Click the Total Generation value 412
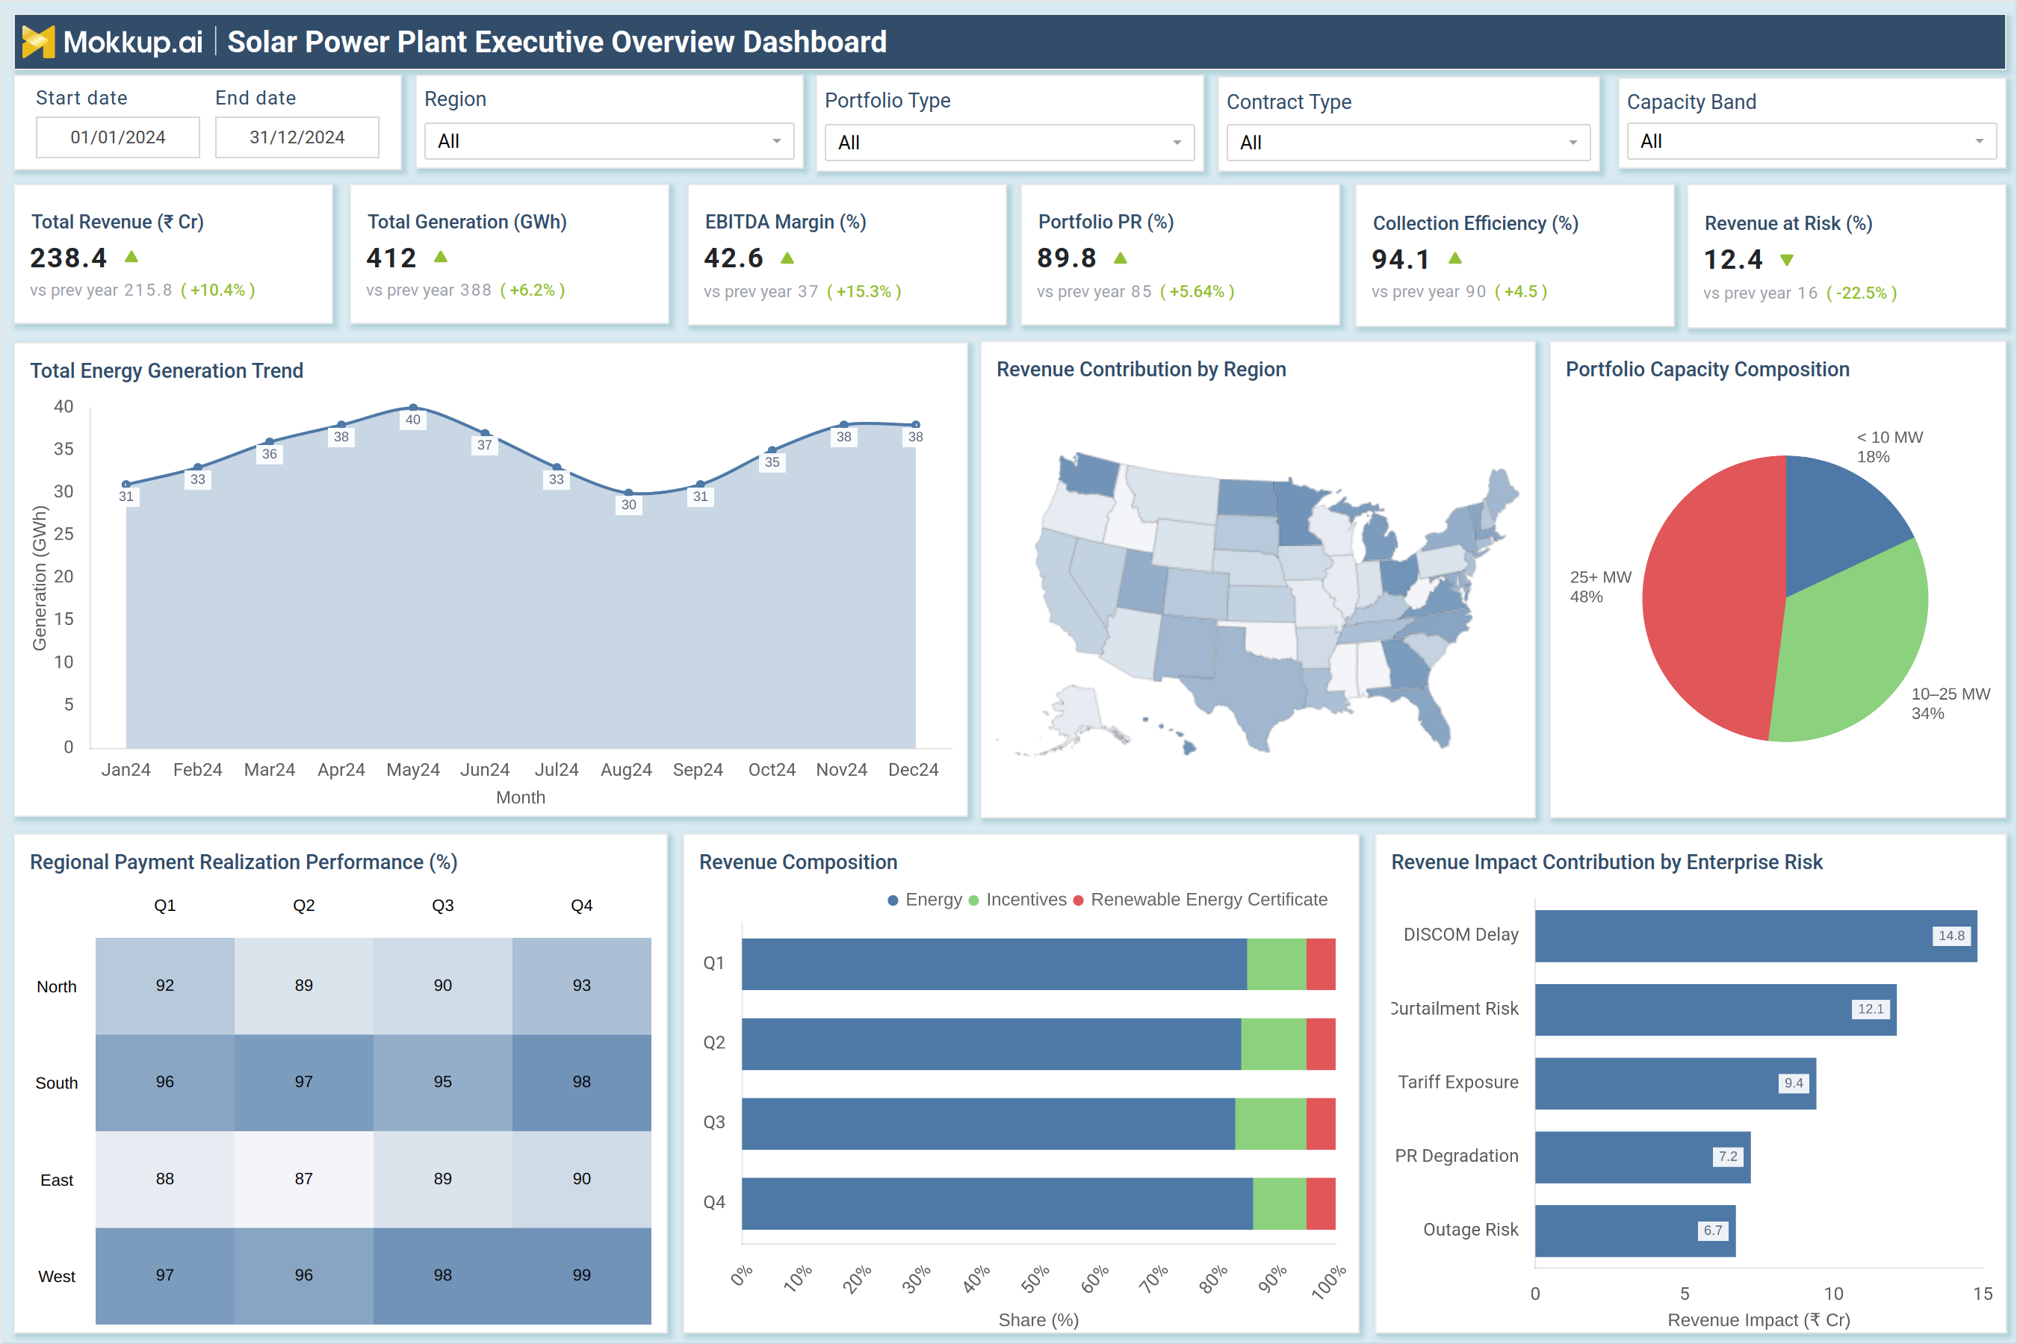 (x=391, y=257)
